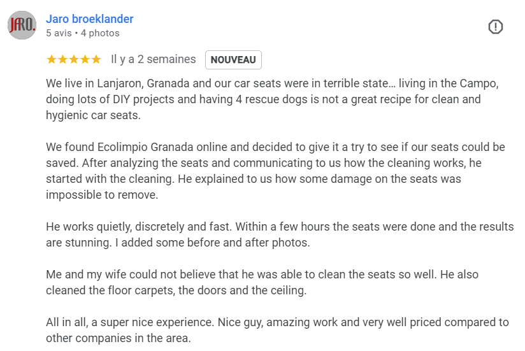
Task: Open Jaro broeklander's profile avatar
Action: 22,25
